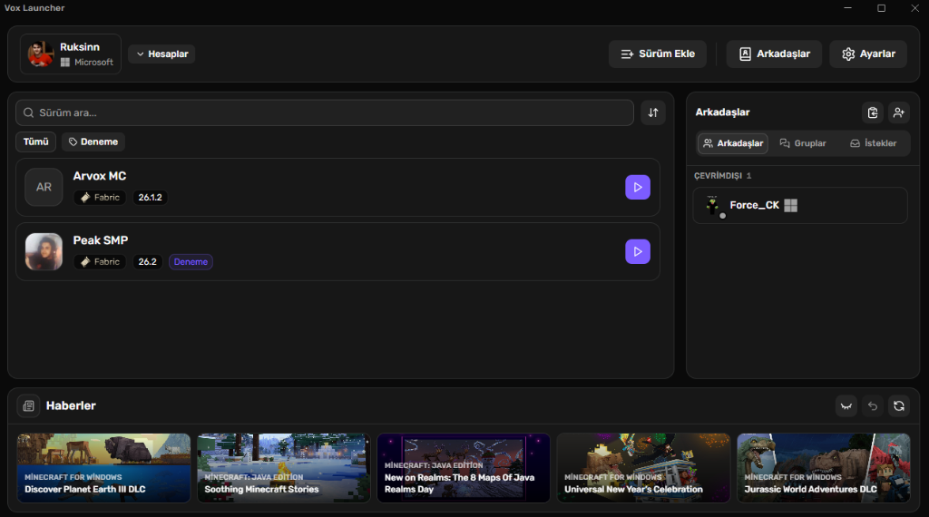Open New on Realms Java Realms Day news

point(464,468)
